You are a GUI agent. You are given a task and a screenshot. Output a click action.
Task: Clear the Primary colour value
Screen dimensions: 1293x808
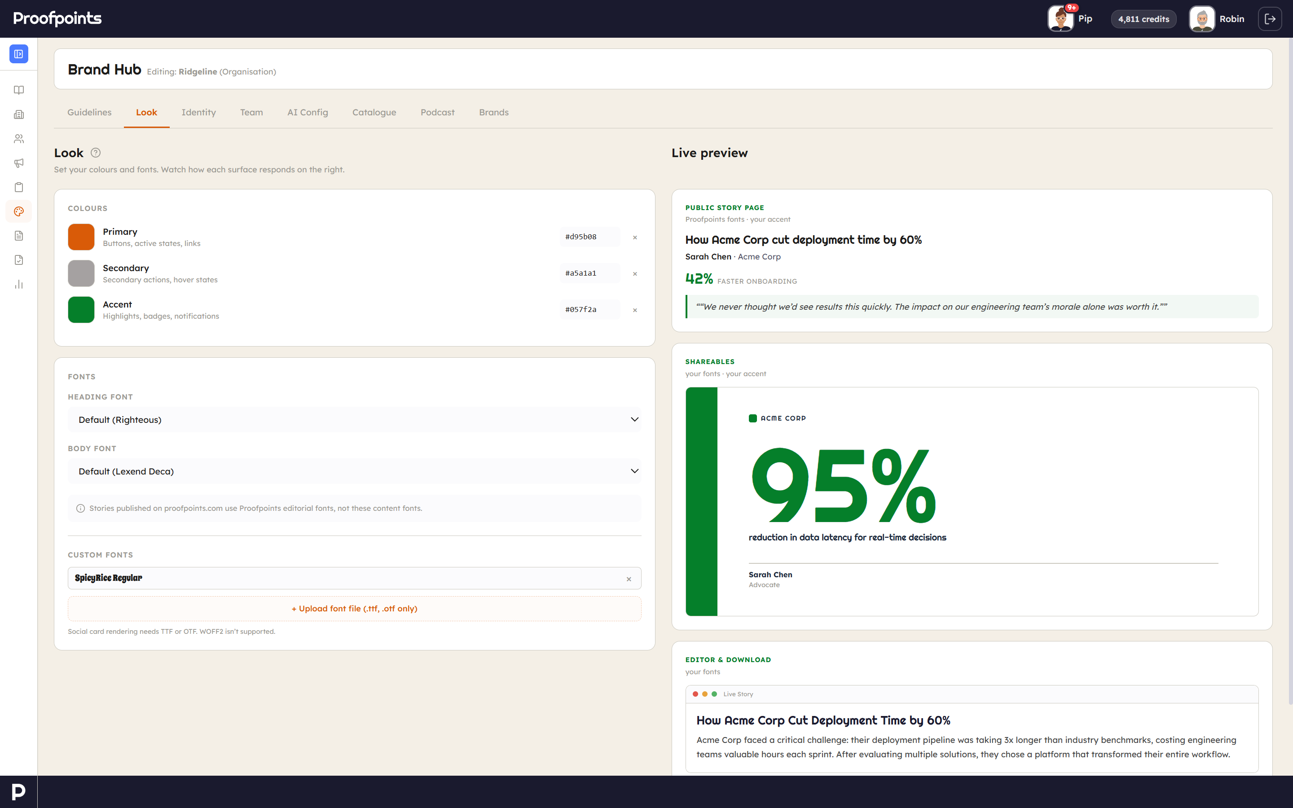pos(635,237)
